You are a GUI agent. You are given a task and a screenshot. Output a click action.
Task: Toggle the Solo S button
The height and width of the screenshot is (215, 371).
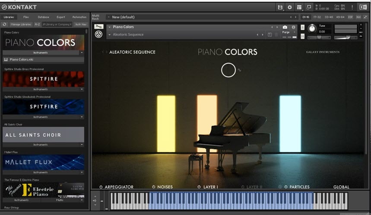[x=303, y=28]
